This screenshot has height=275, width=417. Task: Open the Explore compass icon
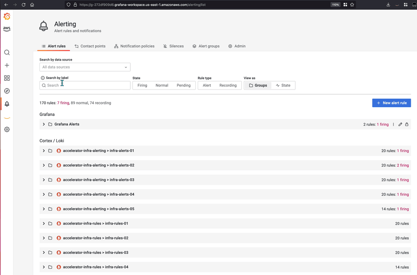[7, 91]
